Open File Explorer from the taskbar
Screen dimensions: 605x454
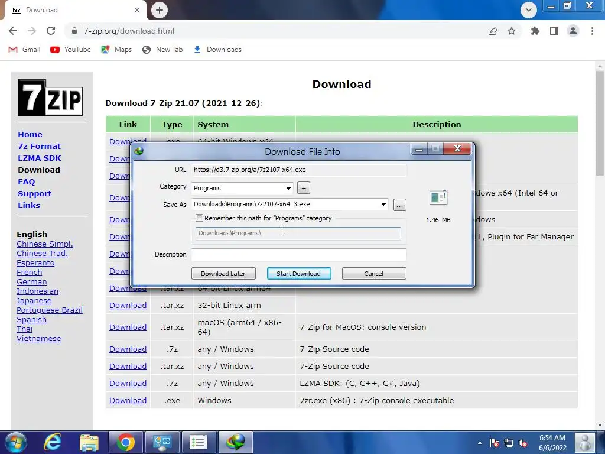(x=89, y=442)
